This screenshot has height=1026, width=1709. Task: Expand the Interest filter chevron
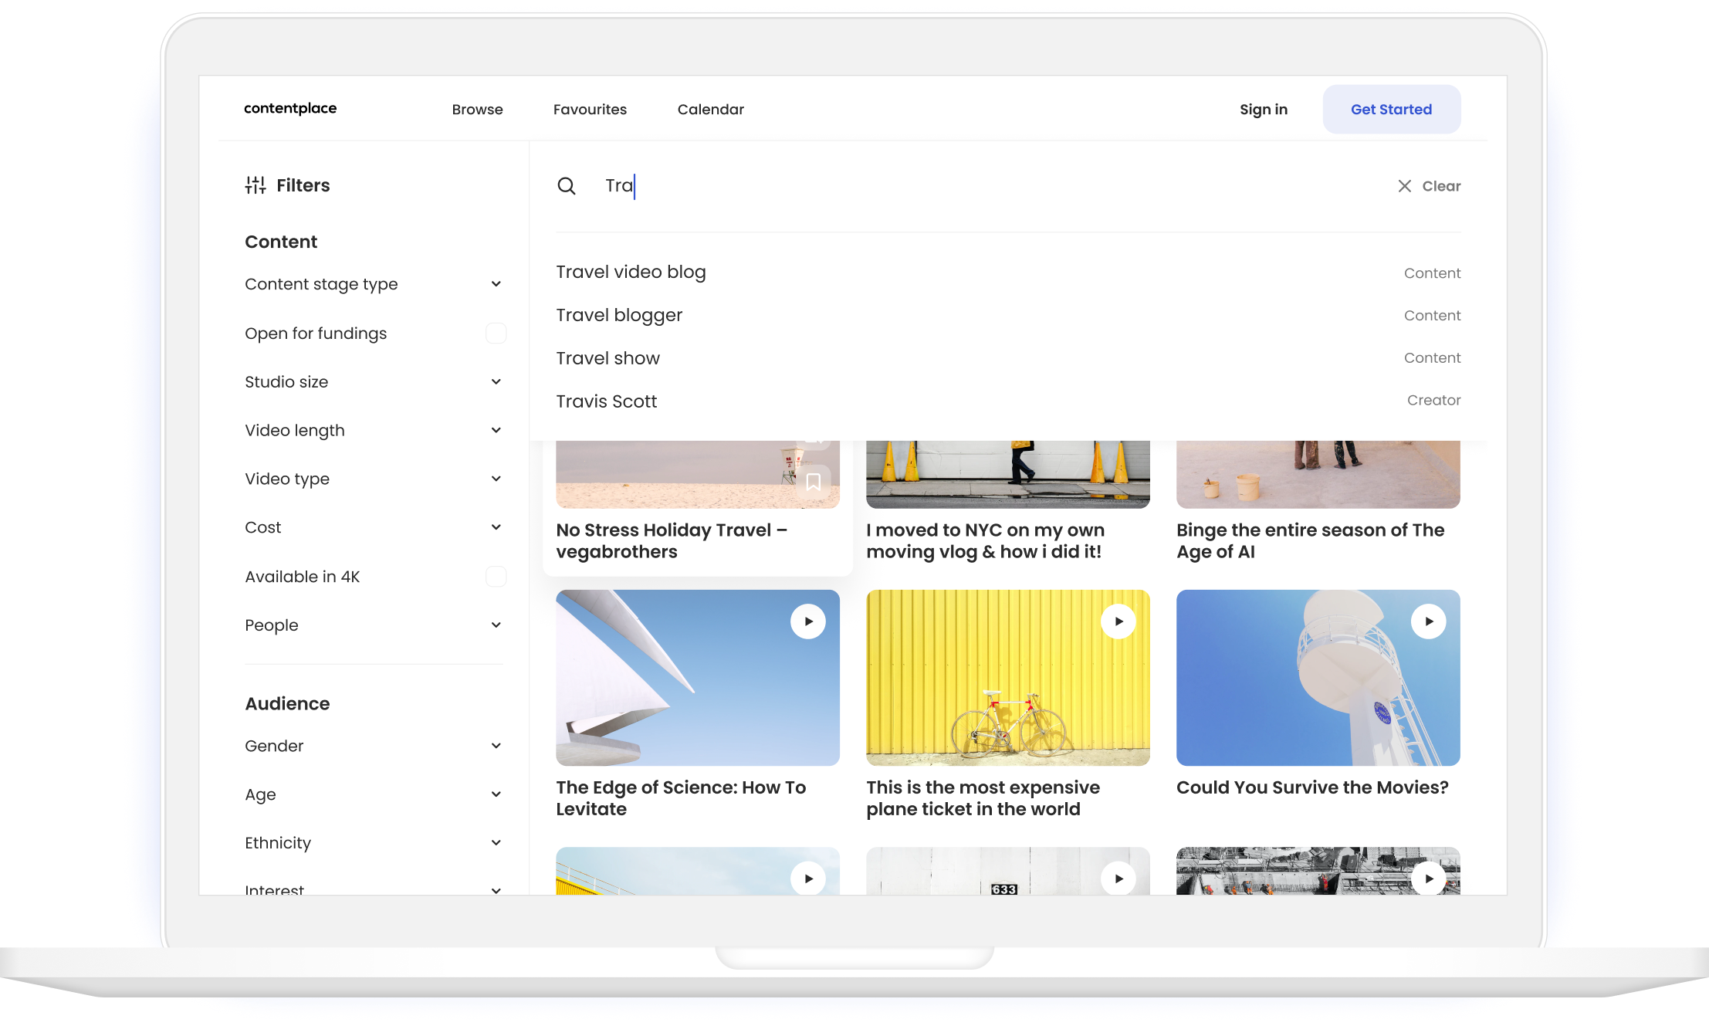coord(496,890)
